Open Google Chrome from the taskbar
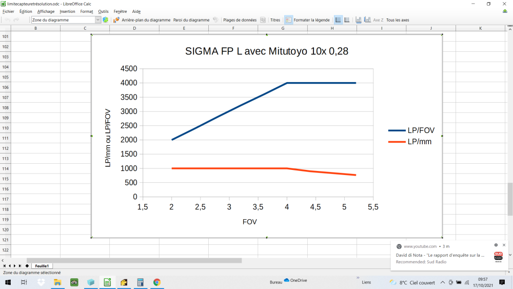 point(156,282)
